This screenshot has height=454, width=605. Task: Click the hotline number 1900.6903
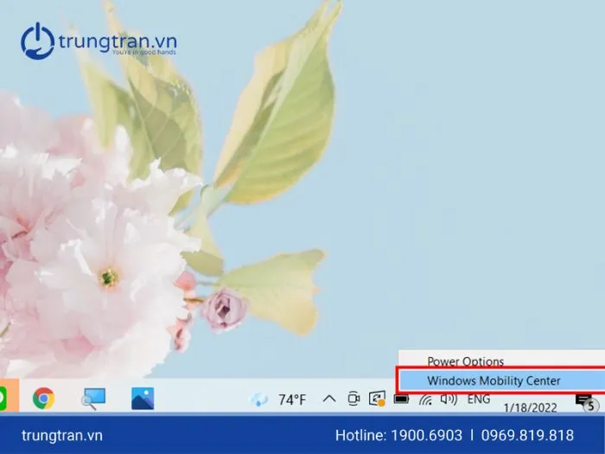click(x=423, y=435)
